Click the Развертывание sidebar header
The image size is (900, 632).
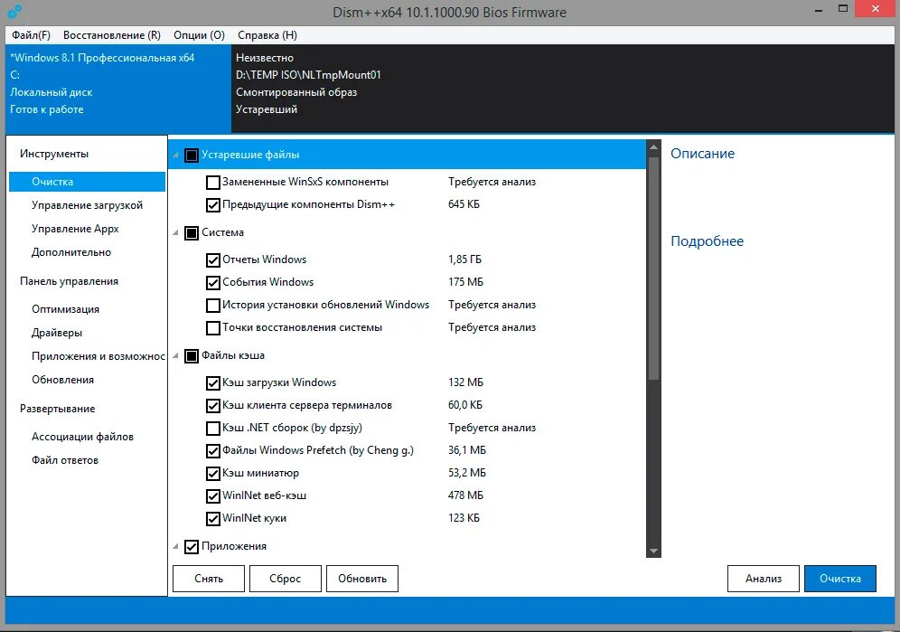[x=58, y=409]
